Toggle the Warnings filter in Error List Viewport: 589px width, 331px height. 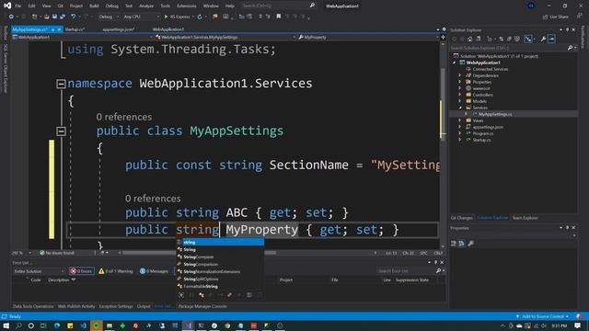tap(116, 271)
